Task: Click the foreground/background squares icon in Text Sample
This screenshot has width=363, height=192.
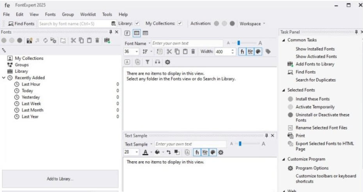Action: tap(177, 152)
